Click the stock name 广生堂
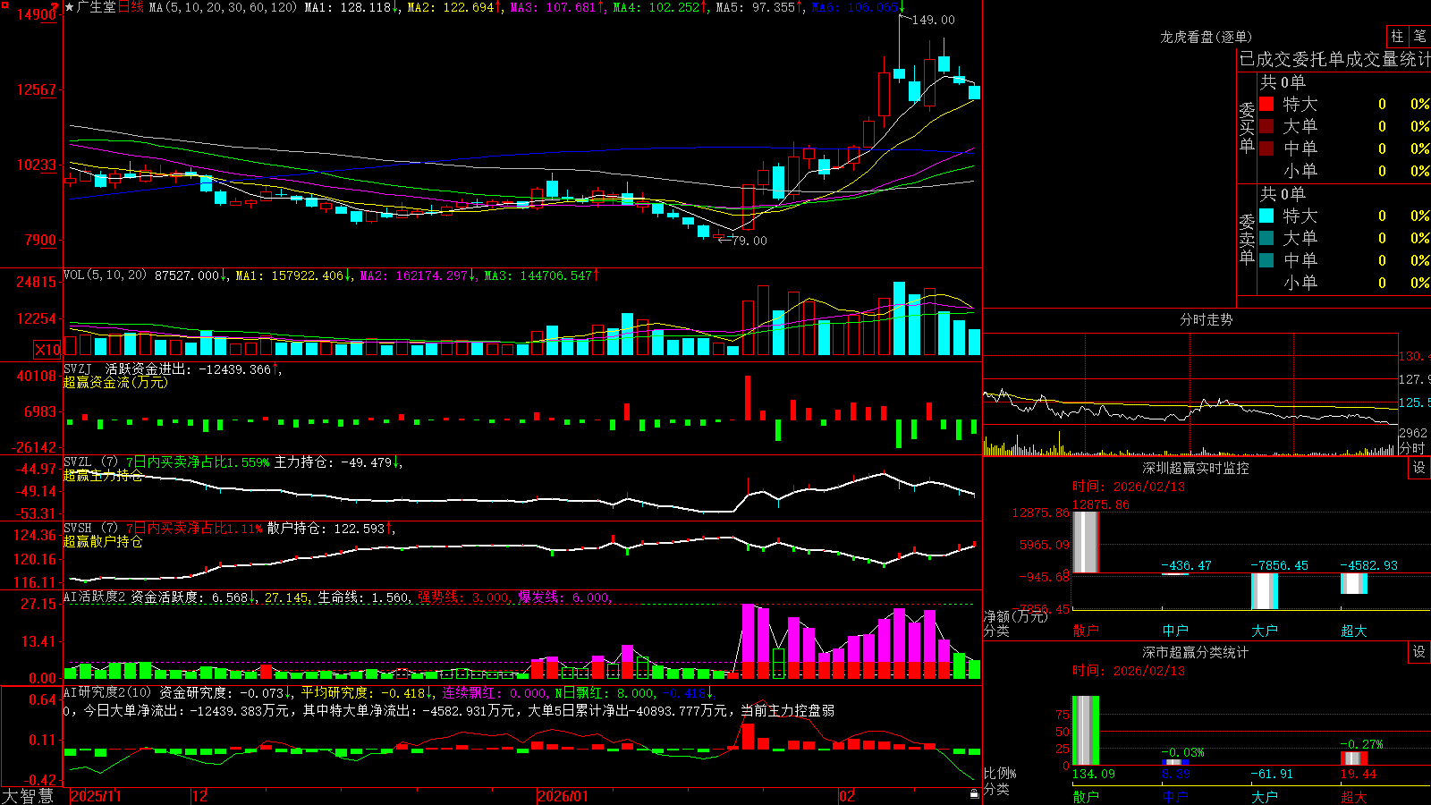The height and width of the screenshot is (805, 1431). click(x=97, y=7)
